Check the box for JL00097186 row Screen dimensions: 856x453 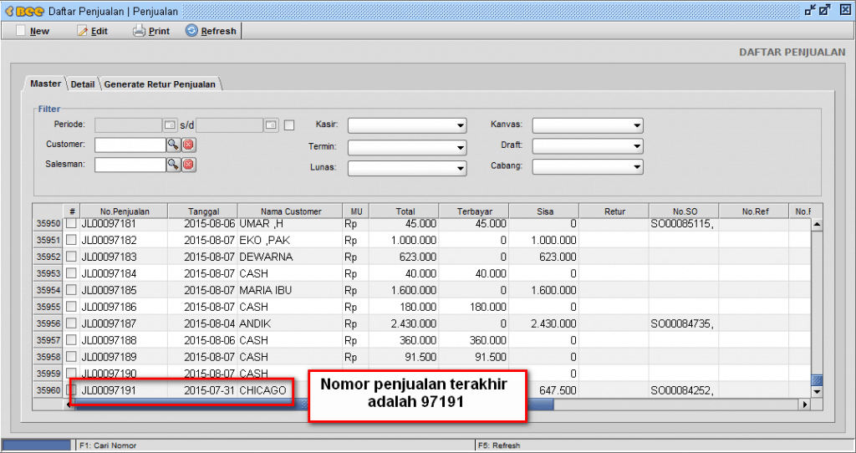point(72,307)
